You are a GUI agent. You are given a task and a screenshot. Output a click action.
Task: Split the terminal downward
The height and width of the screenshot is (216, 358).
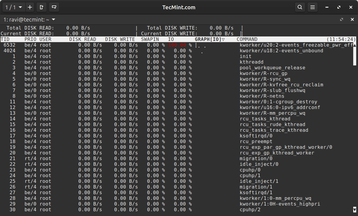coord(54,7)
